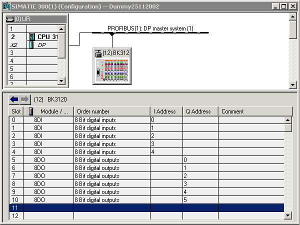Click module table scroll up arrow
The image size is (300, 225).
tap(288, 120)
